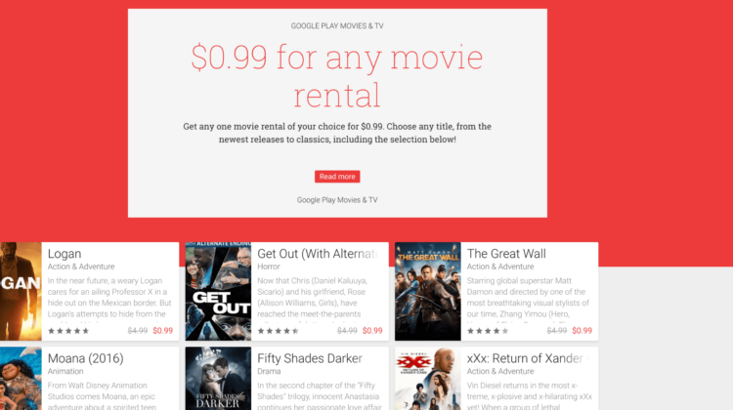Image resolution: width=733 pixels, height=410 pixels.
Task: Open The Great Wall title link
Action: (506, 254)
